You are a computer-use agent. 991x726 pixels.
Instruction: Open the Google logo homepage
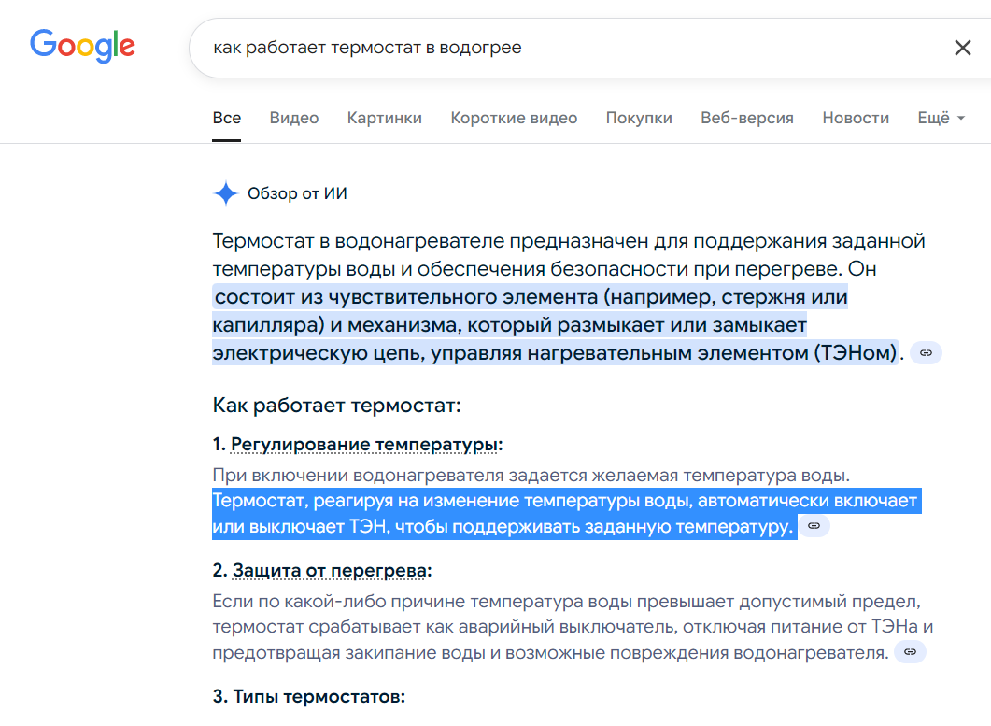click(x=83, y=46)
